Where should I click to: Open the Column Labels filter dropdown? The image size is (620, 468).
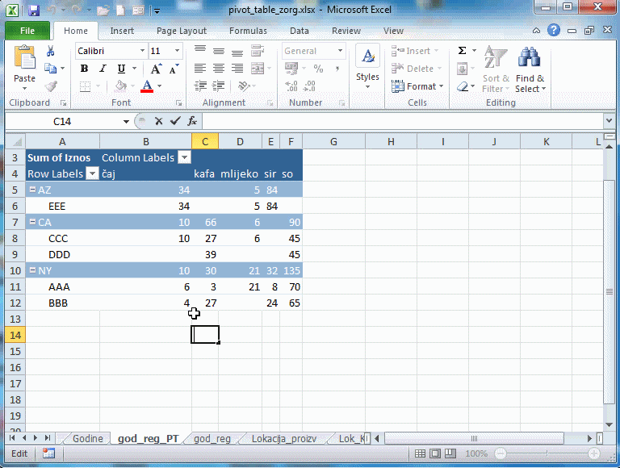tap(184, 157)
